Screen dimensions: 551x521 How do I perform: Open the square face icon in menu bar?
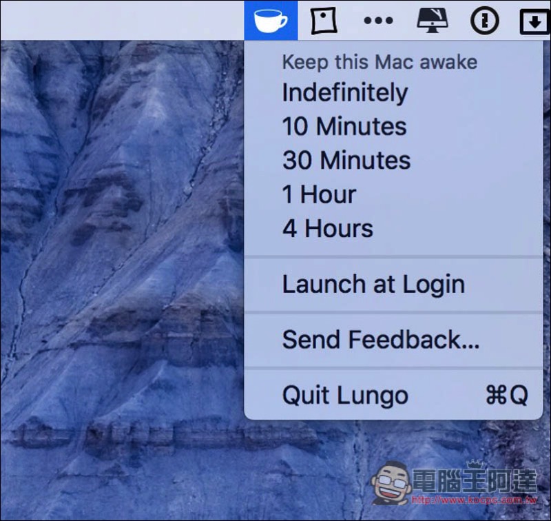tap(324, 21)
